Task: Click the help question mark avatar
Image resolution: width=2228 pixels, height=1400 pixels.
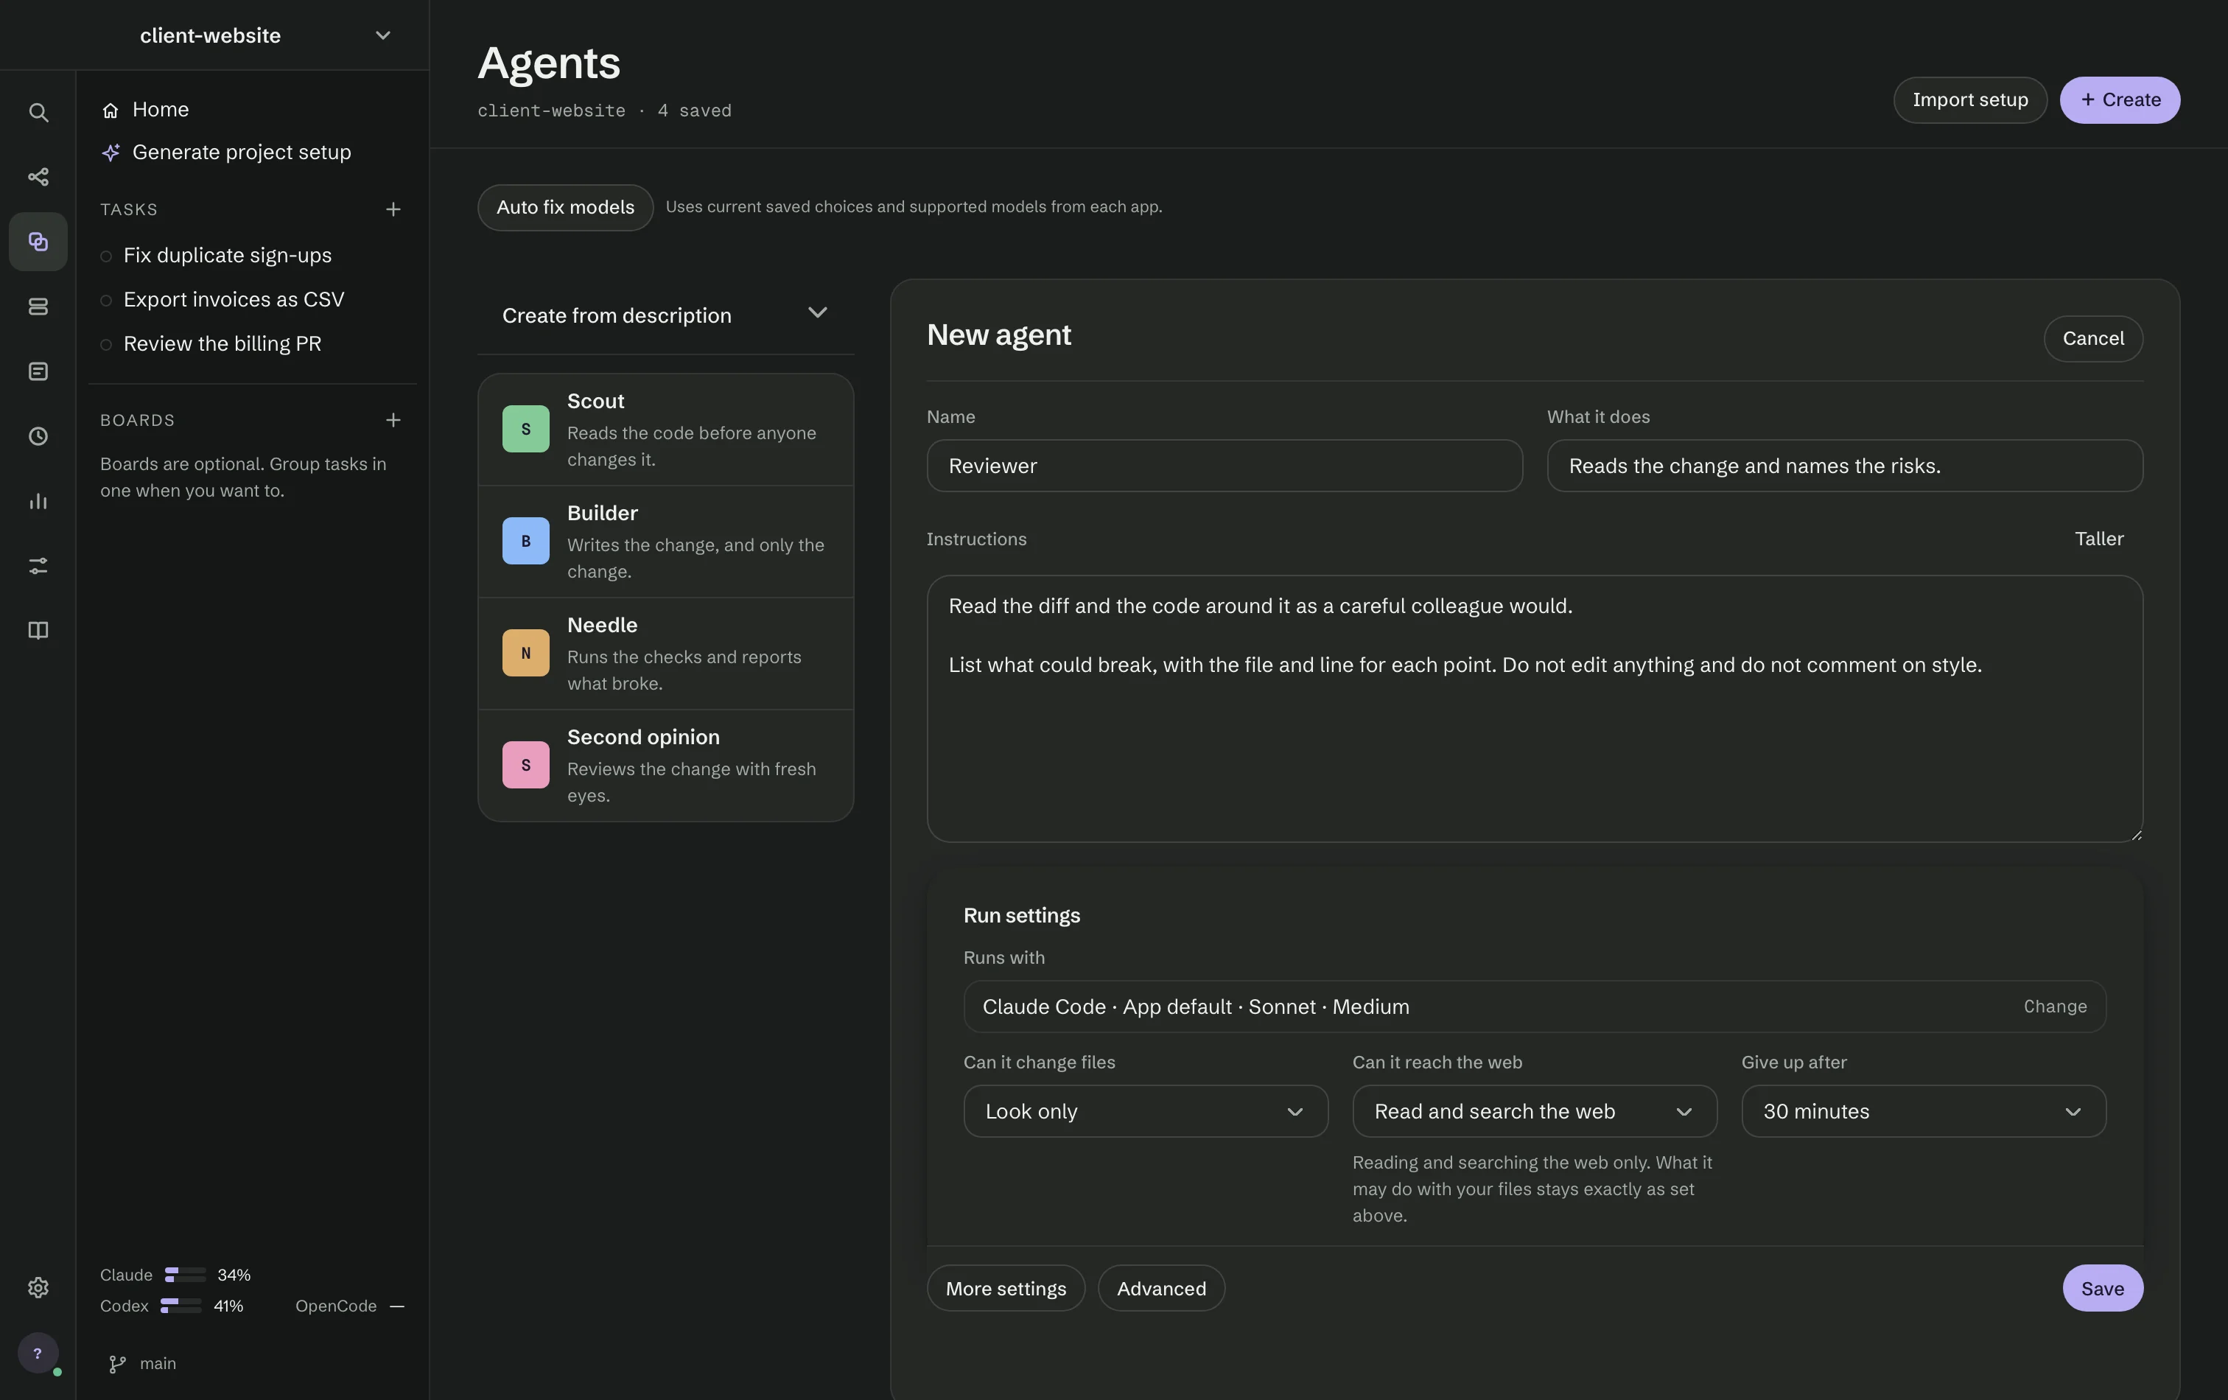Action: pyautogui.click(x=38, y=1353)
